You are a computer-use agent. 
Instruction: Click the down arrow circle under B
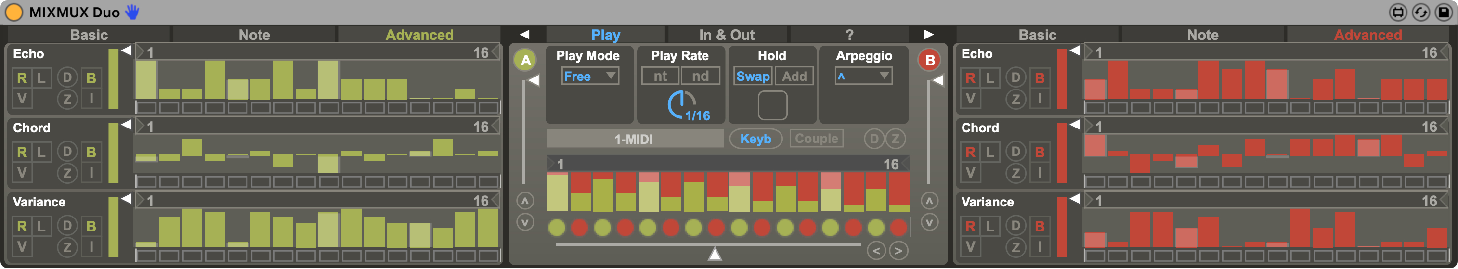(x=929, y=222)
